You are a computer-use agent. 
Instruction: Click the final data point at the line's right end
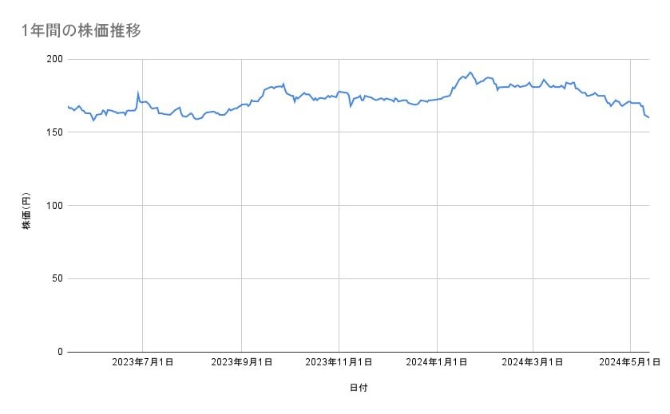[648, 118]
